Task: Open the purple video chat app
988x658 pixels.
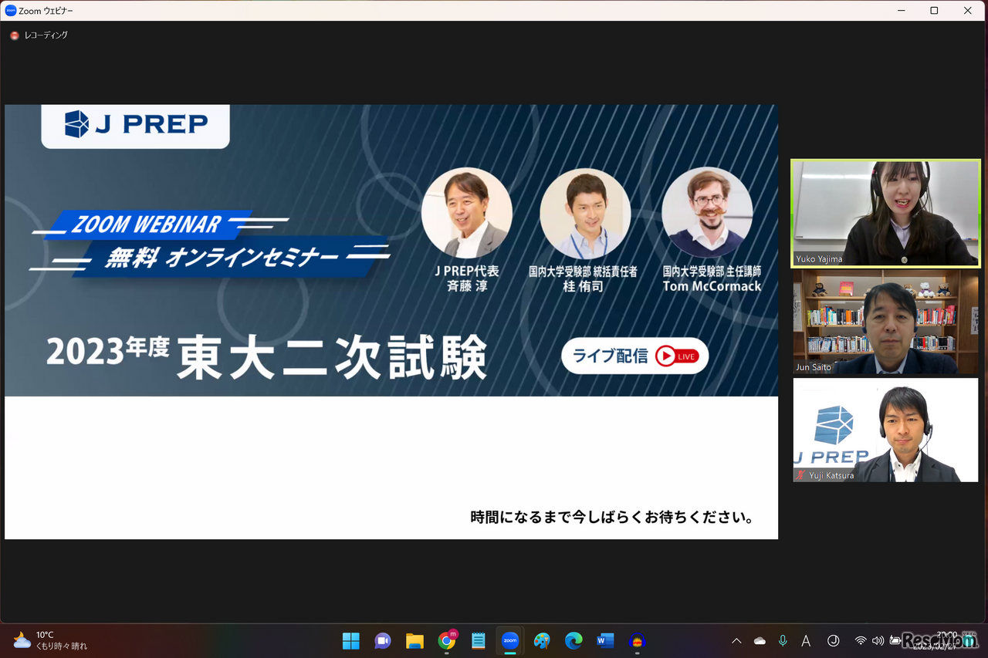Action: [383, 641]
